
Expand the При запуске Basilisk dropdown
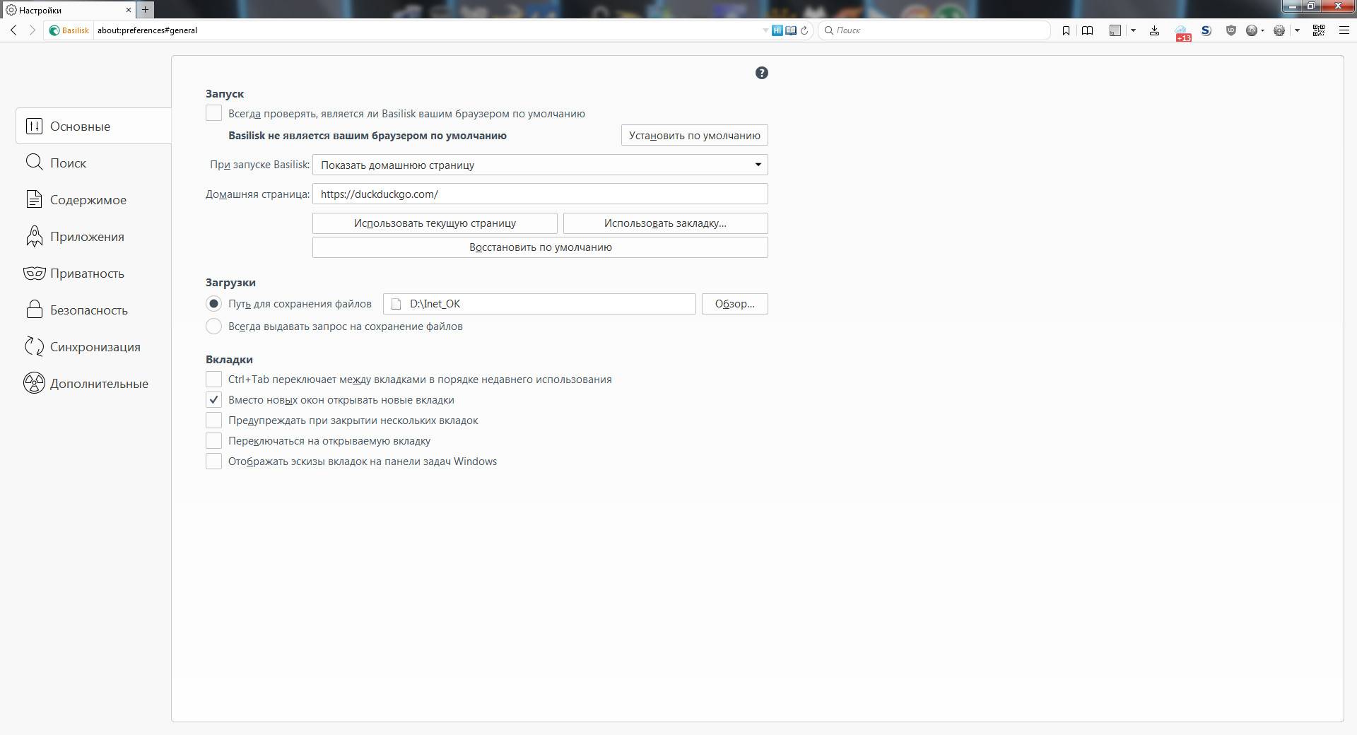click(540, 165)
